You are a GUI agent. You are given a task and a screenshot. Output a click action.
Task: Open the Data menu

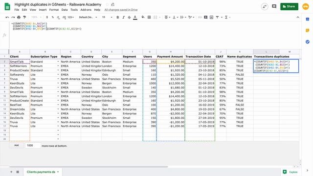pyautogui.click(x=64, y=10)
